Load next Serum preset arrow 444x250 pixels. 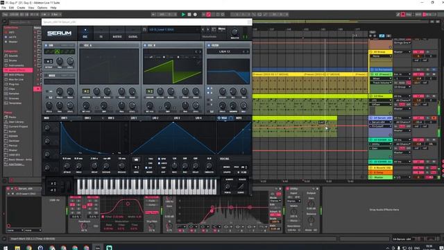pos(208,29)
